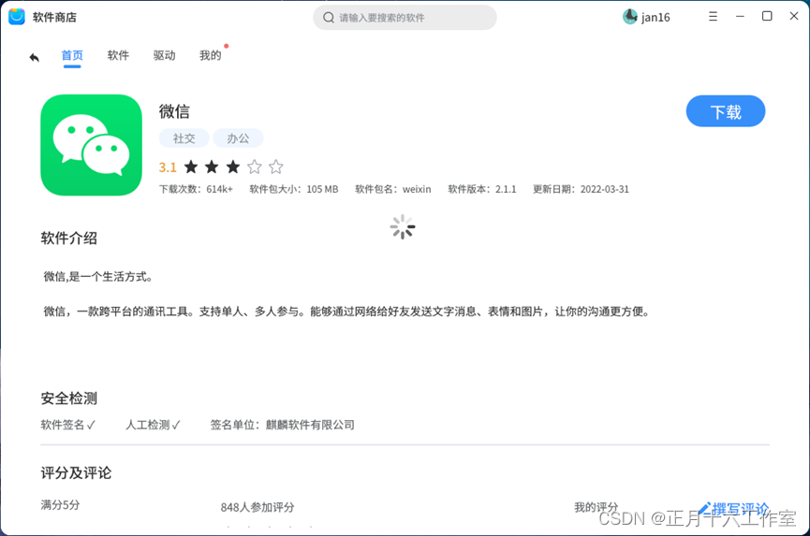Click the 撰写评论 link
Viewport: 810px width, 536px height.
point(733,509)
